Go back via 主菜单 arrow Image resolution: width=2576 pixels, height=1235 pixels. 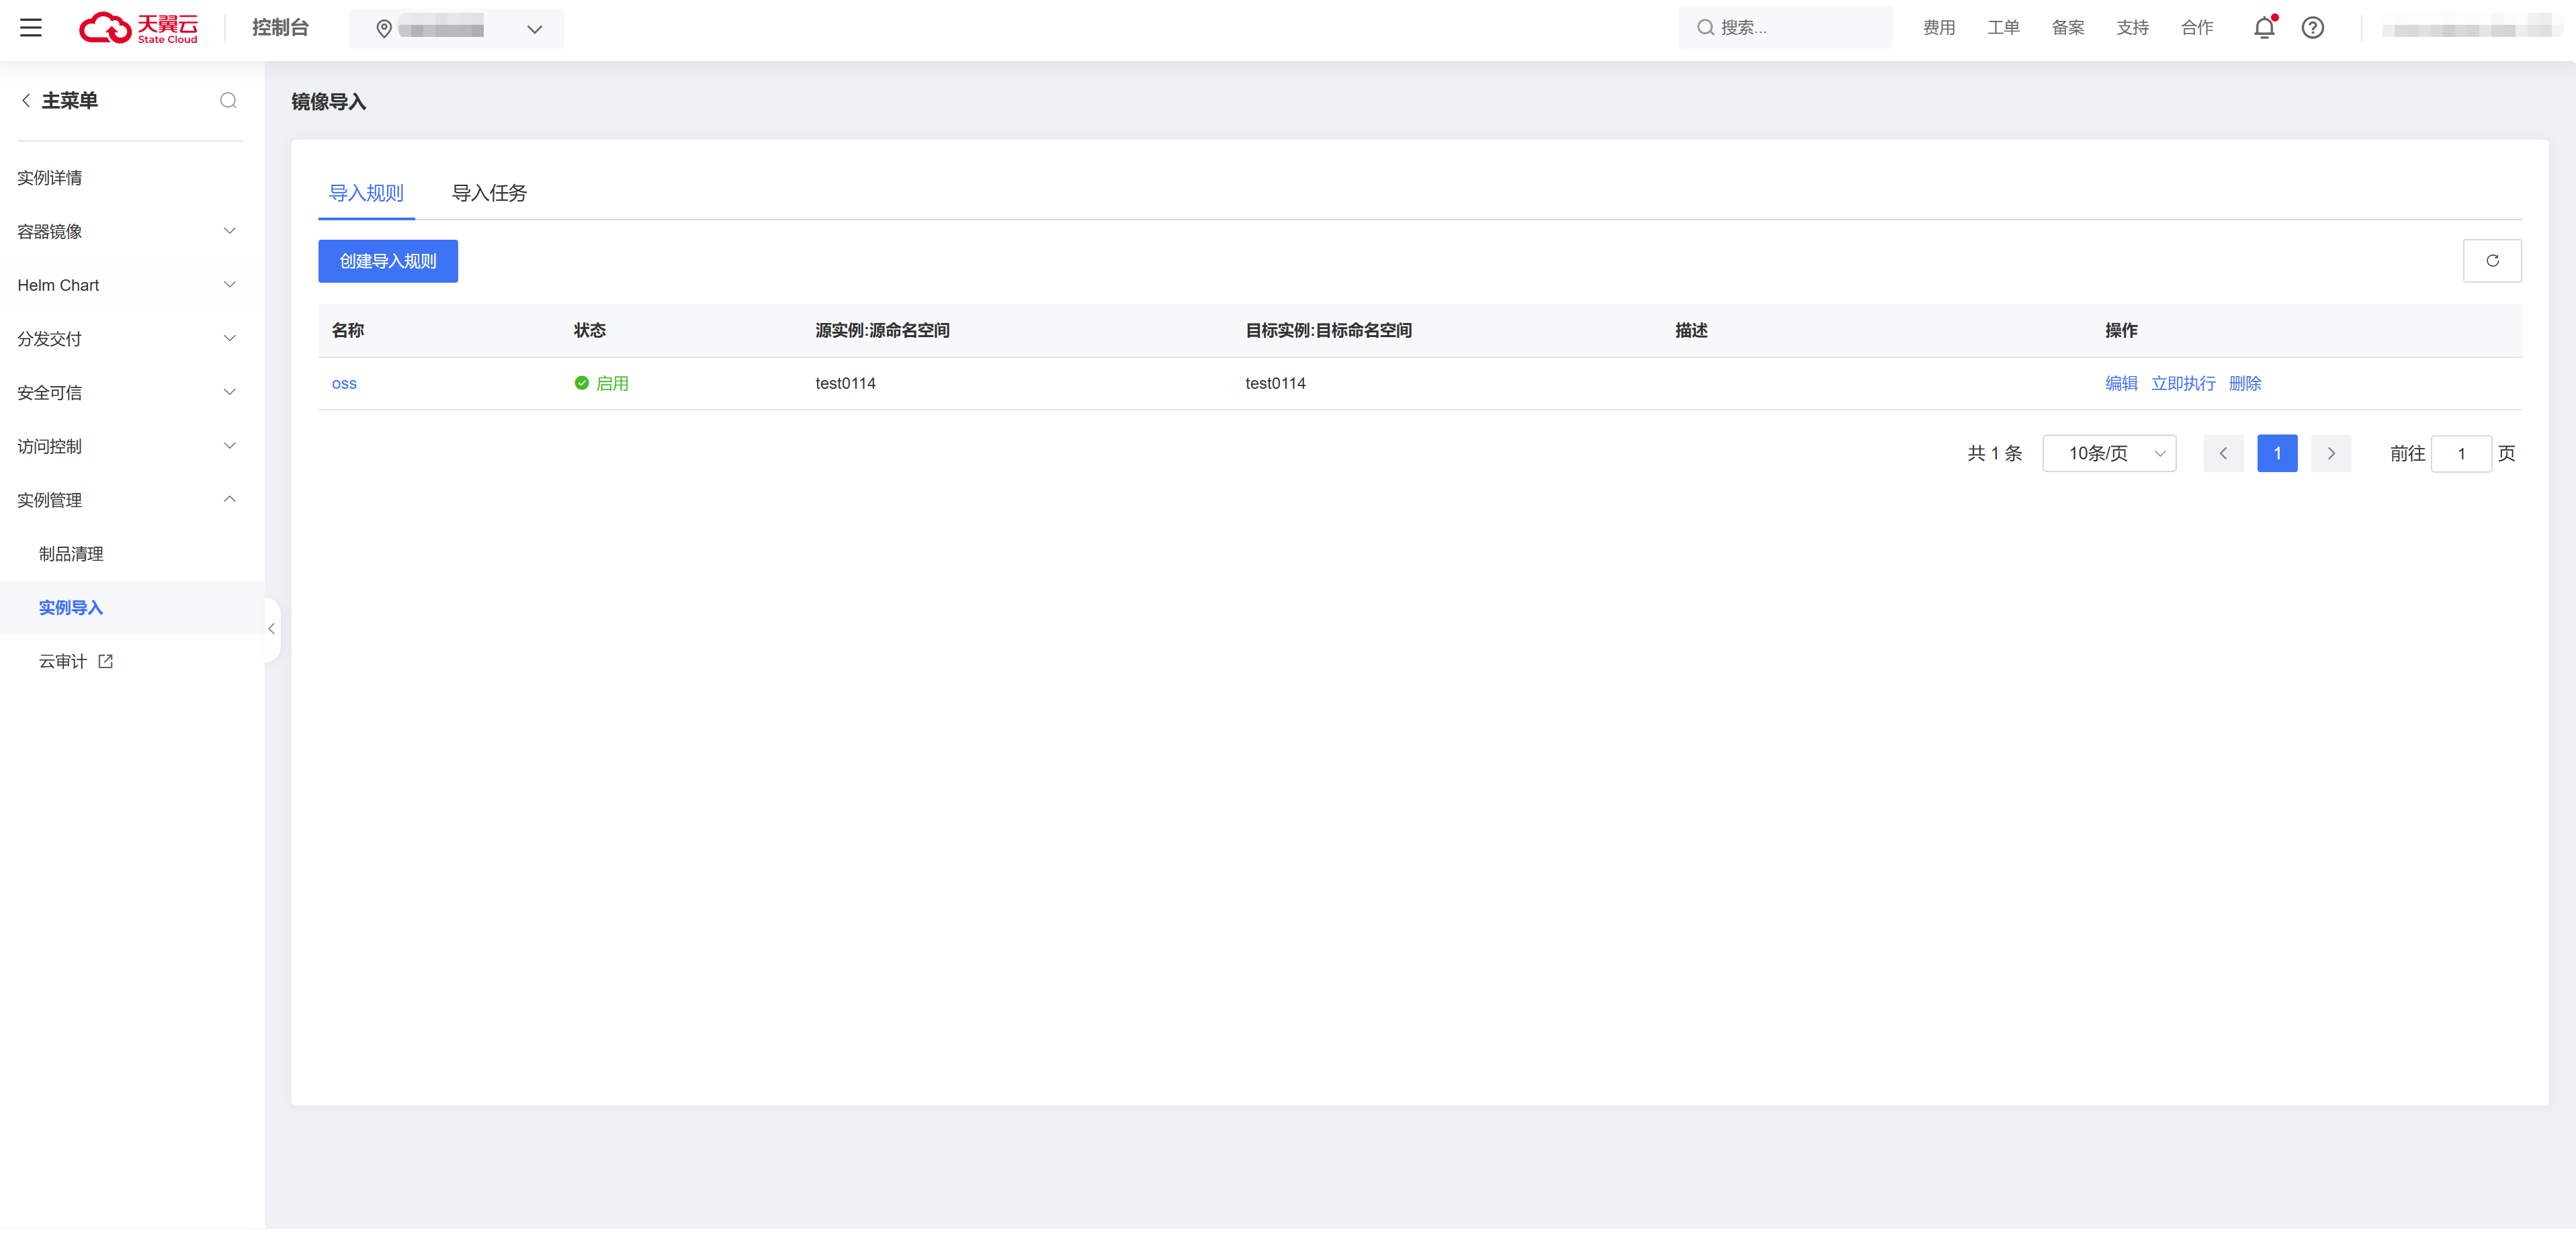tap(26, 101)
